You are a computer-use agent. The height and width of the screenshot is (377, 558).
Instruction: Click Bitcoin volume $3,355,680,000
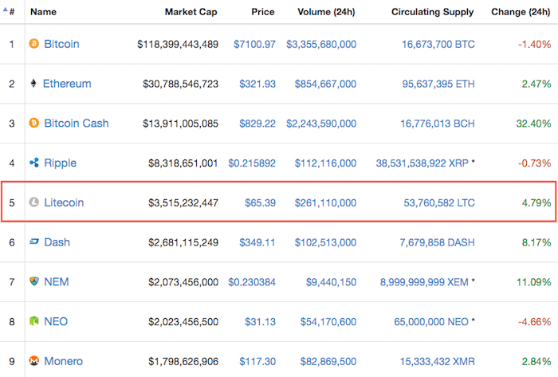pyautogui.click(x=321, y=44)
